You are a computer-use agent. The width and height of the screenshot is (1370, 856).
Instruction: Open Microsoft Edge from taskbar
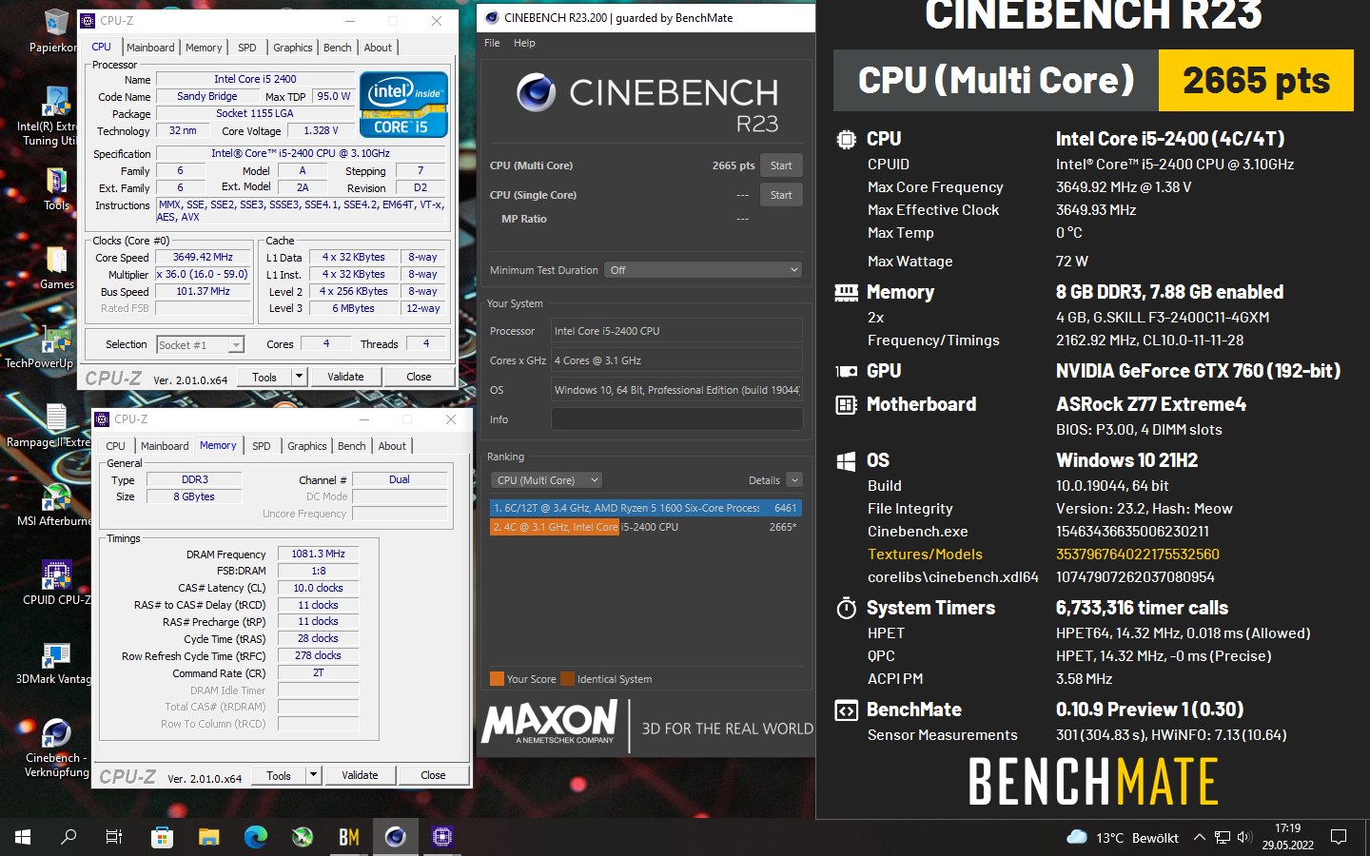[255, 837]
